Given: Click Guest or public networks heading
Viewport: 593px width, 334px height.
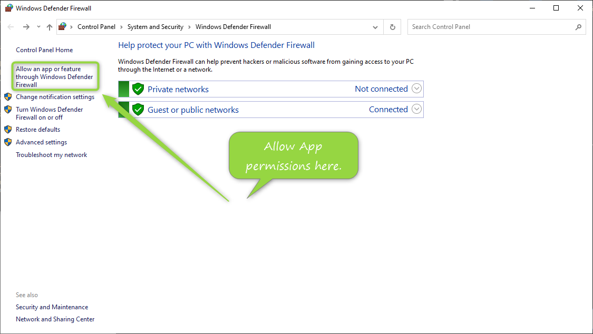Looking at the screenshot, I should click(x=193, y=110).
